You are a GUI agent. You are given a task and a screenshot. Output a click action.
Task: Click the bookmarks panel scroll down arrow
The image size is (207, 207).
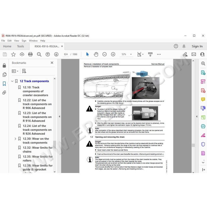55,172
